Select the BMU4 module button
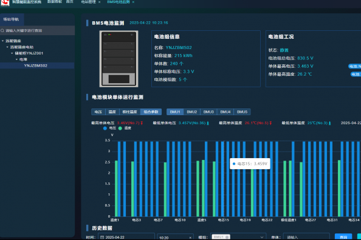Screen dimensions: 361x240 click(x=225, y=112)
